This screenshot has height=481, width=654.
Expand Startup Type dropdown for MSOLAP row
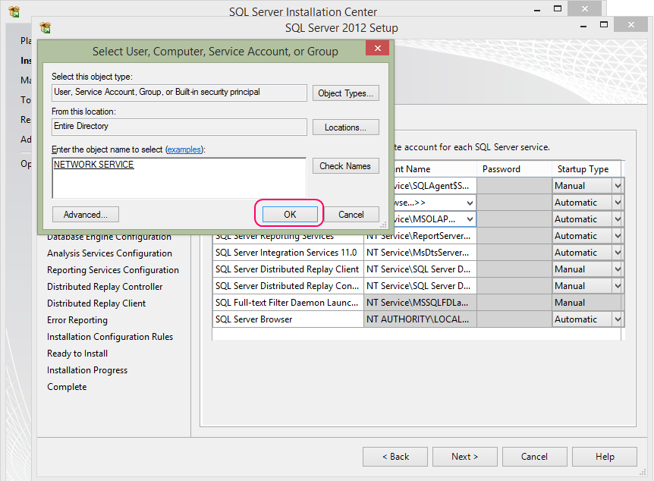click(618, 219)
